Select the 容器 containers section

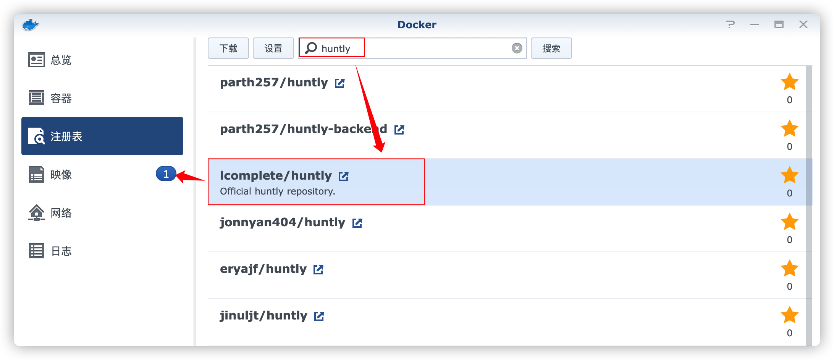pos(61,98)
